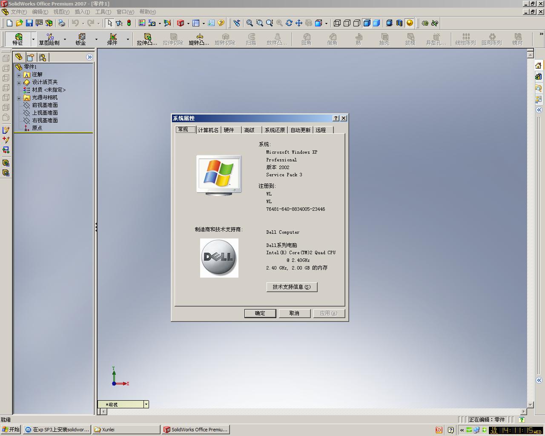Click the 放样 (Loft) feature icon
545x436 pixels.
point(278,39)
